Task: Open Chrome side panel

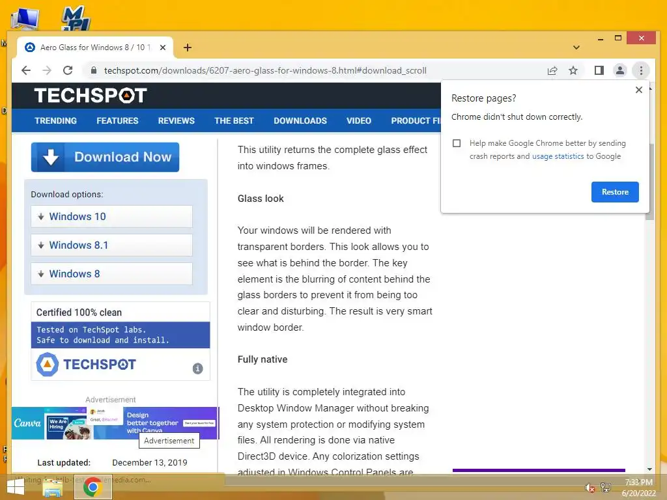Action: point(599,70)
